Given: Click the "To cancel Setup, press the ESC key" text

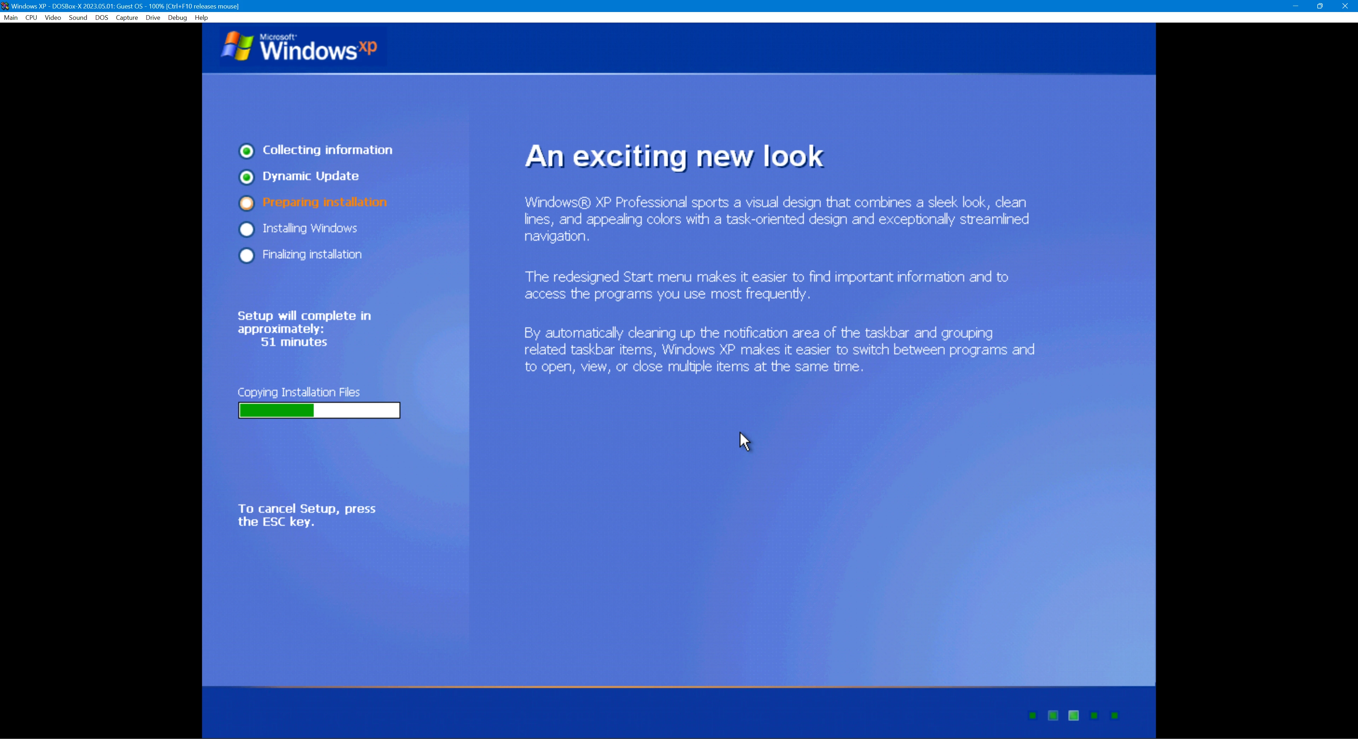Looking at the screenshot, I should 306,515.
